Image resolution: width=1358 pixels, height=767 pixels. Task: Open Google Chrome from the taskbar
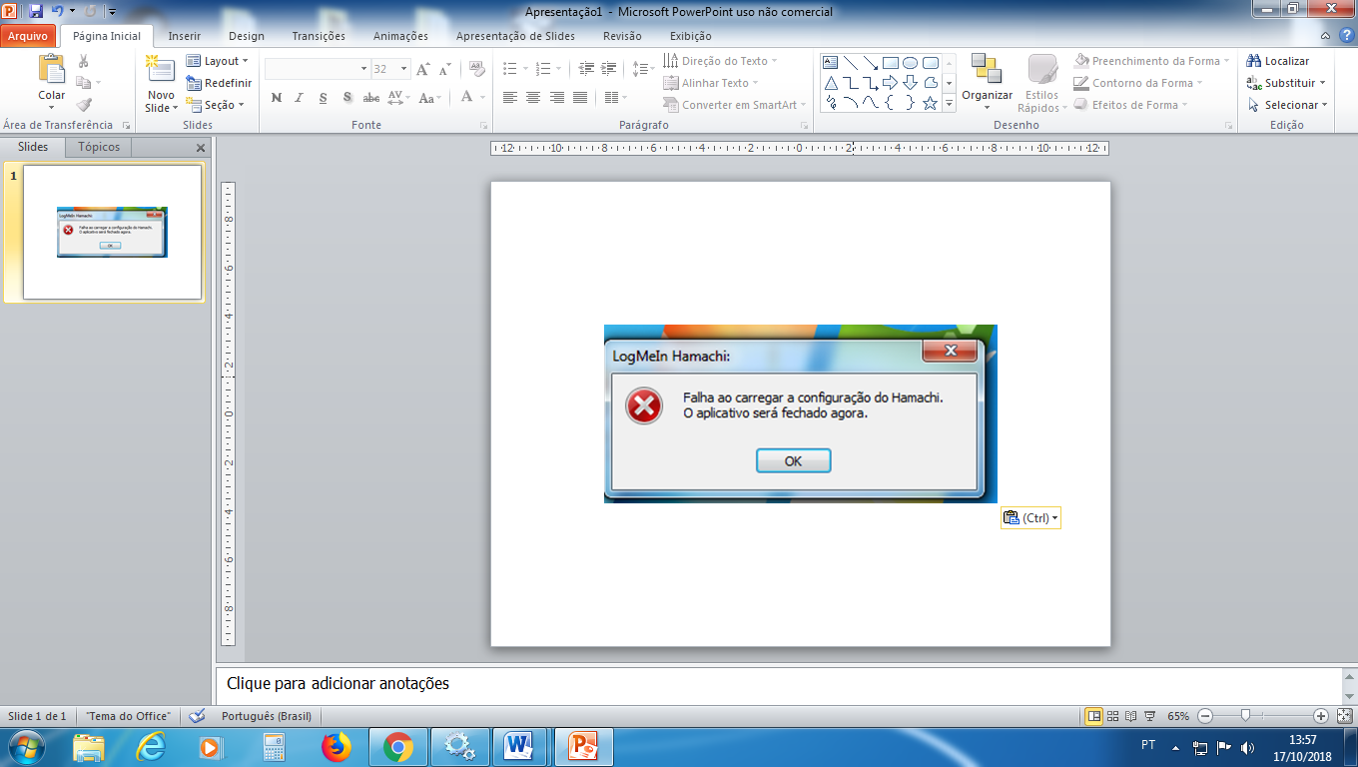pyautogui.click(x=398, y=746)
